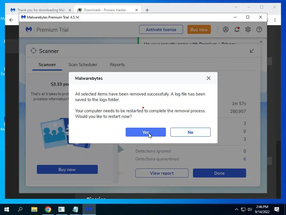Open the account profile icon
286x215 pixels.
click(x=226, y=29)
